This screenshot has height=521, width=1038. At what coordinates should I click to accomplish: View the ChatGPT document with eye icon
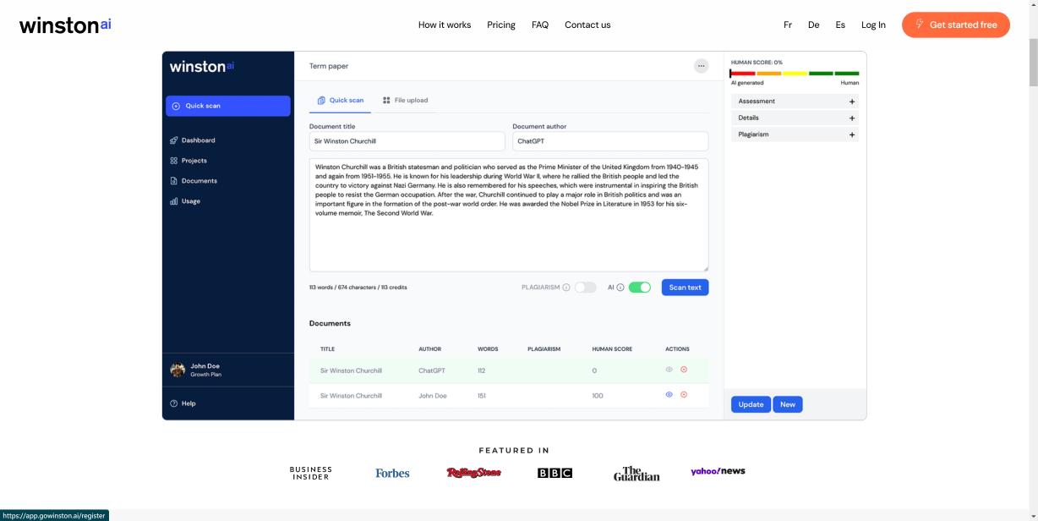(x=669, y=370)
